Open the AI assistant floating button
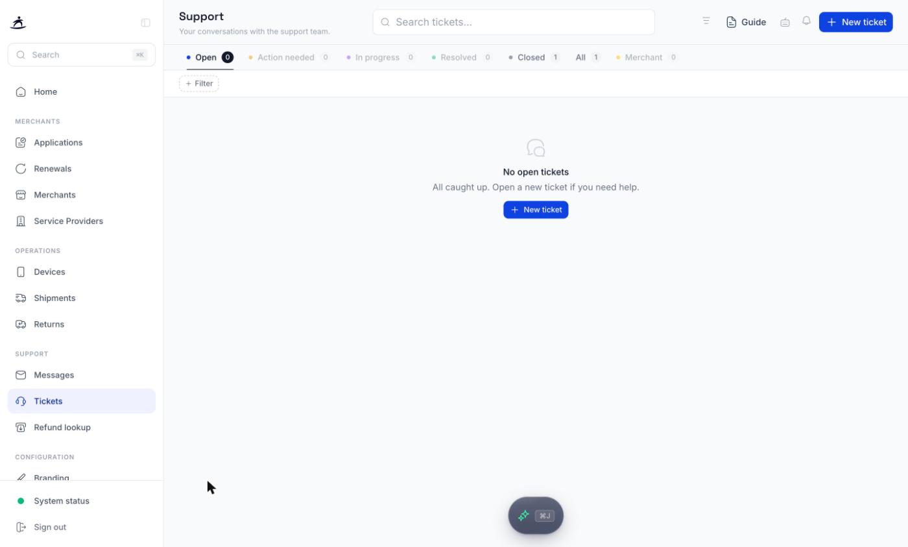The width and height of the screenshot is (908, 547). tap(536, 516)
